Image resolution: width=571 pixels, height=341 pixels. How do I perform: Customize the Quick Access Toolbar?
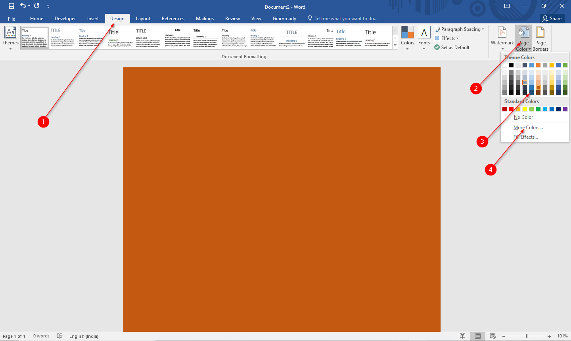[48, 6]
